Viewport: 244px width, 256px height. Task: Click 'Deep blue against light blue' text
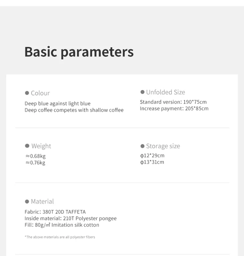click(x=58, y=104)
